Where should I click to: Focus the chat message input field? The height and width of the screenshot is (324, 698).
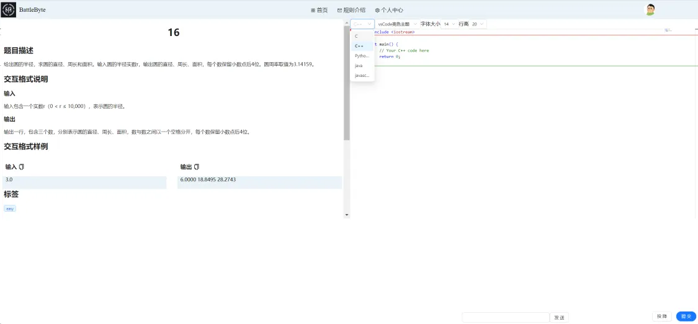click(x=506, y=317)
